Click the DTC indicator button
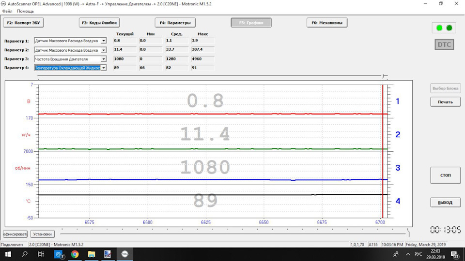Viewport: 465px width, 261px height. click(444, 44)
